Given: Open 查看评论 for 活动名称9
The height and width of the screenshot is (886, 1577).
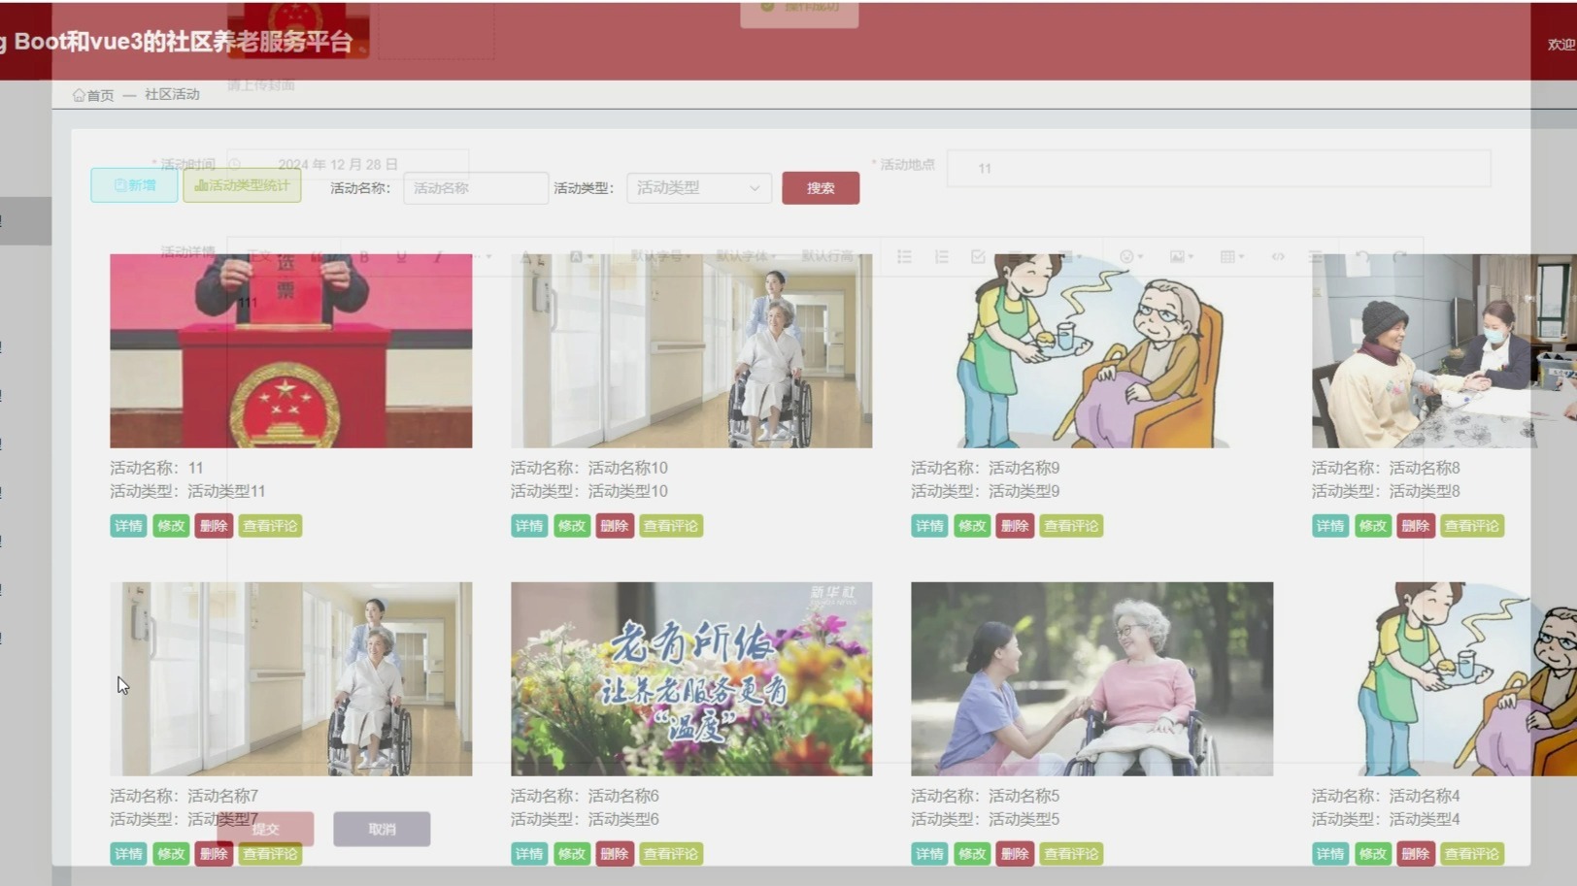Looking at the screenshot, I should [x=1071, y=526].
